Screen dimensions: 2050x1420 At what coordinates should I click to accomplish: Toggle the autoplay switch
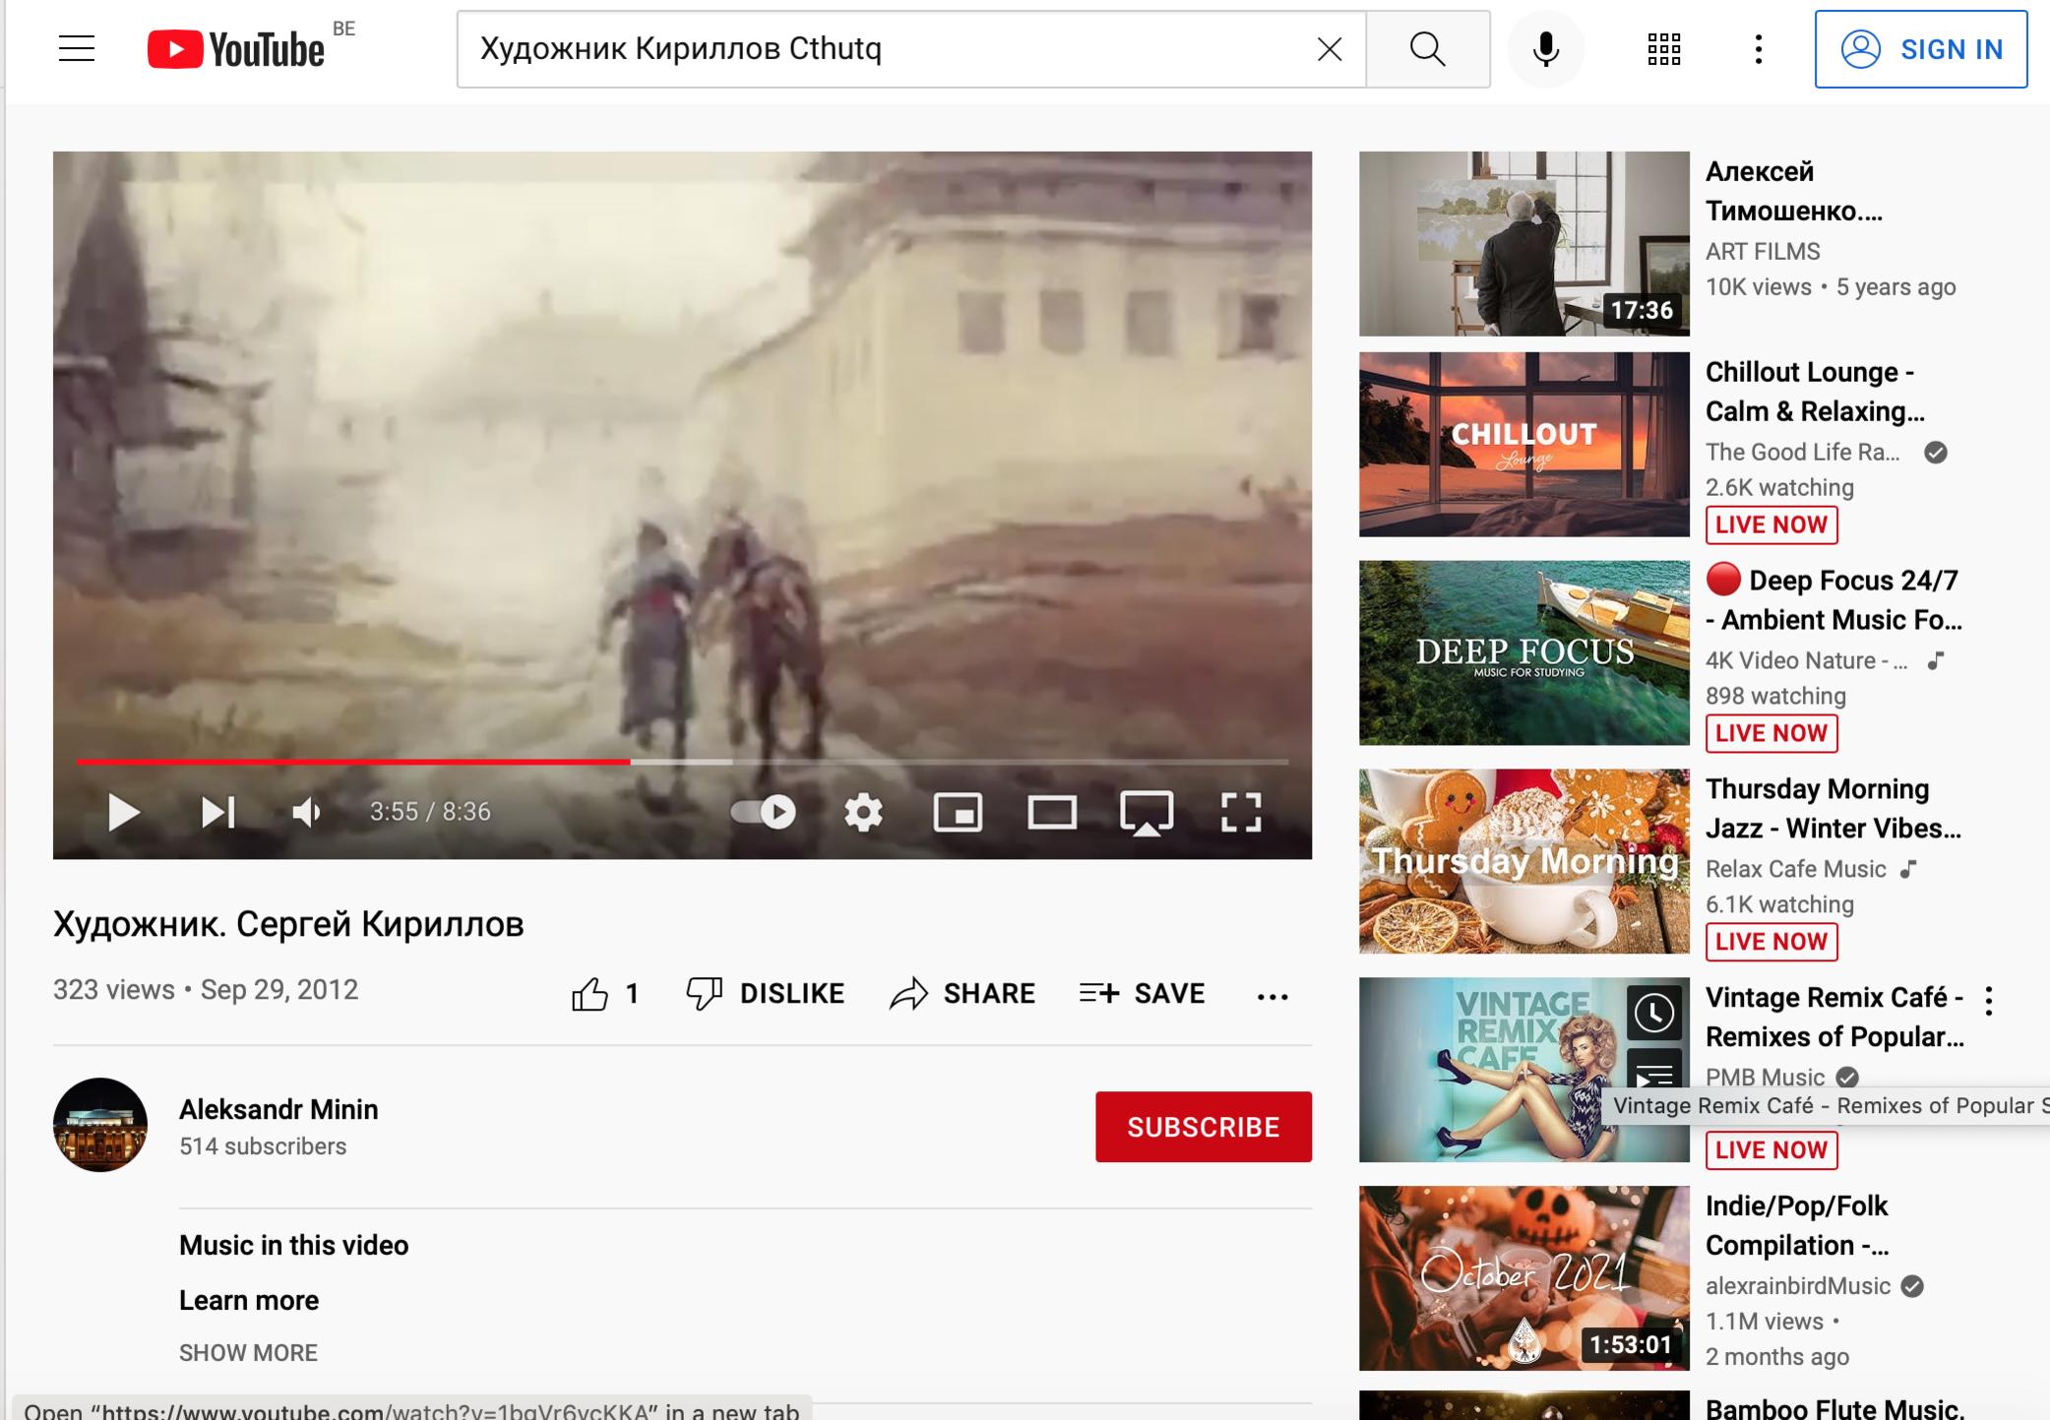pyautogui.click(x=763, y=812)
